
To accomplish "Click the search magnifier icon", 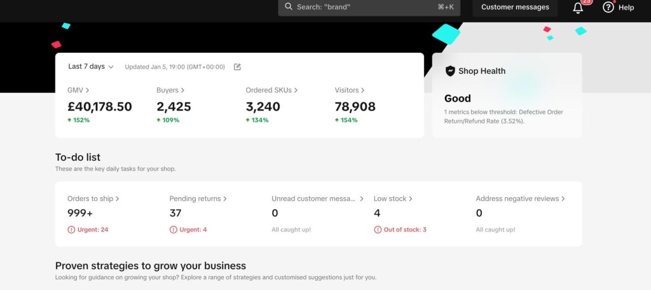I will 289,7.
